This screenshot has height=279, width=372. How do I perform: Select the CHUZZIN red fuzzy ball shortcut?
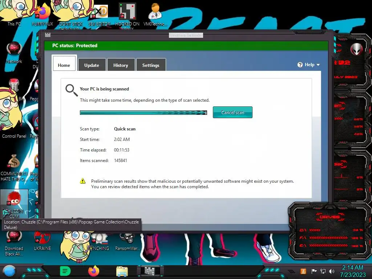14,204
